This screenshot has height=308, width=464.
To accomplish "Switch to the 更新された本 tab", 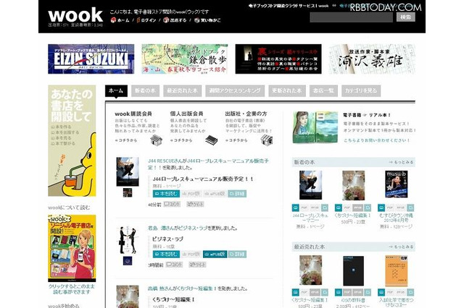I will coord(287,91).
